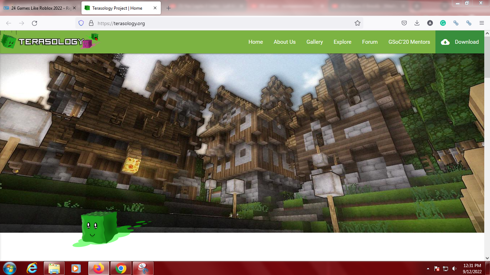Visit the Forum link
Image resolution: width=490 pixels, height=275 pixels.
[x=370, y=42]
